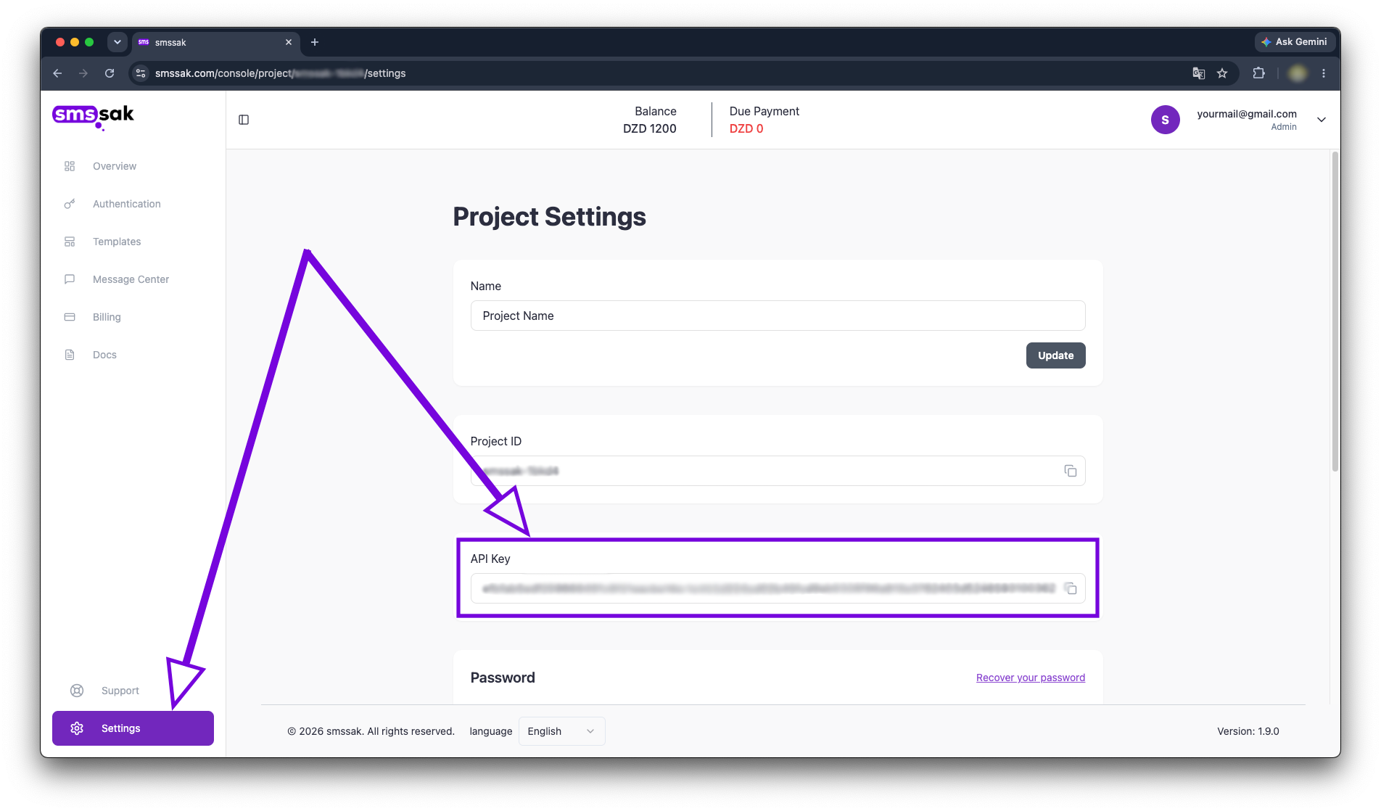Open Message Center in sidebar
This screenshot has height=811, width=1381.
[x=131, y=279]
